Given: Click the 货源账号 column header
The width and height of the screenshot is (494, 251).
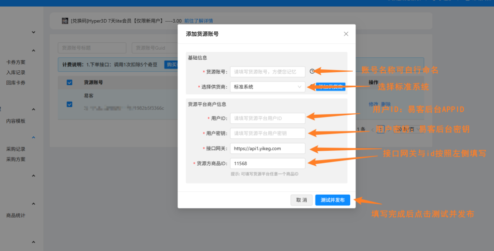Looking at the screenshot, I should click(x=93, y=82).
